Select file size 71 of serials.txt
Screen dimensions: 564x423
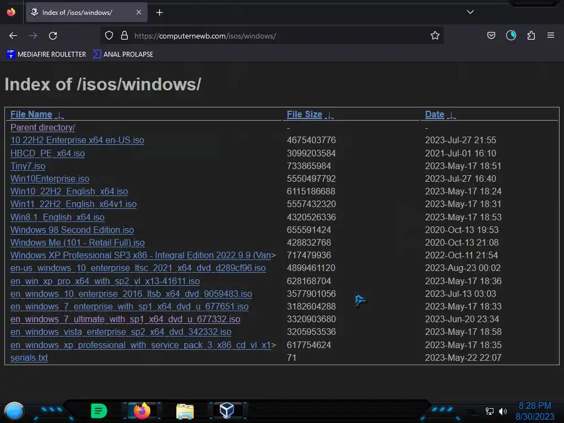pyautogui.click(x=292, y=357)
